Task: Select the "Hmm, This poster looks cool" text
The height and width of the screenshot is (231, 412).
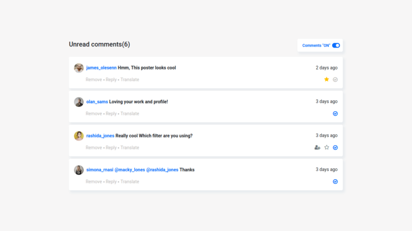Action: (x=147, y=68)
